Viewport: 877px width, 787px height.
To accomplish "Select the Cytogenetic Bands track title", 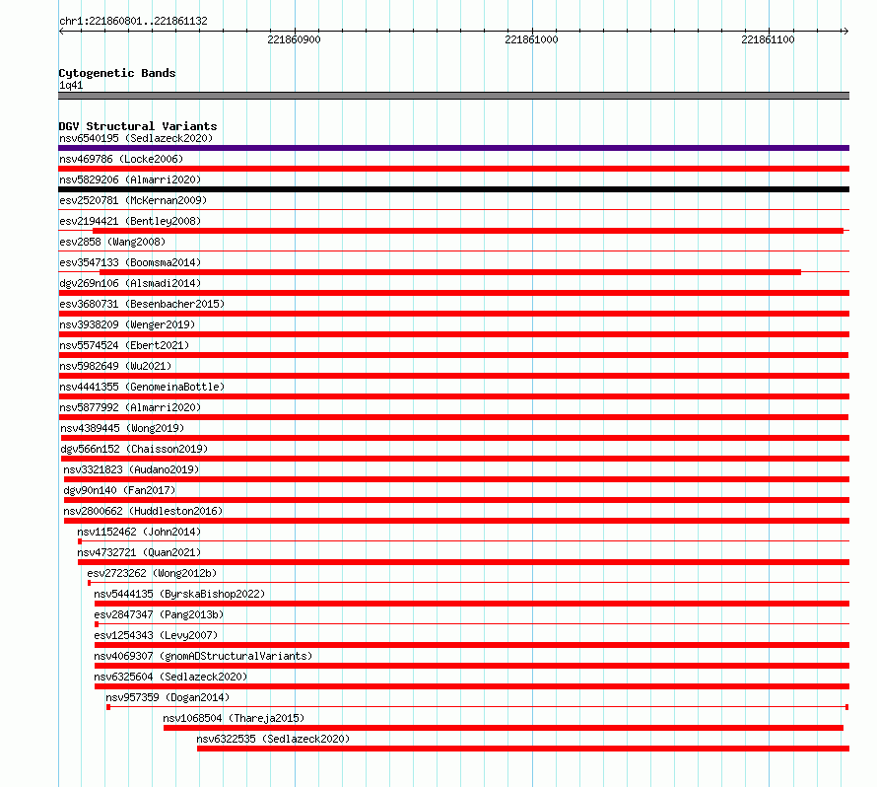I will pyautogui.click(x=117, y=73).
